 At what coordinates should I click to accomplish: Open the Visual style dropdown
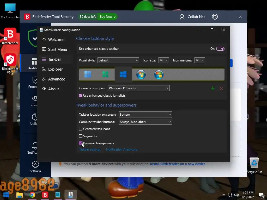118,60
